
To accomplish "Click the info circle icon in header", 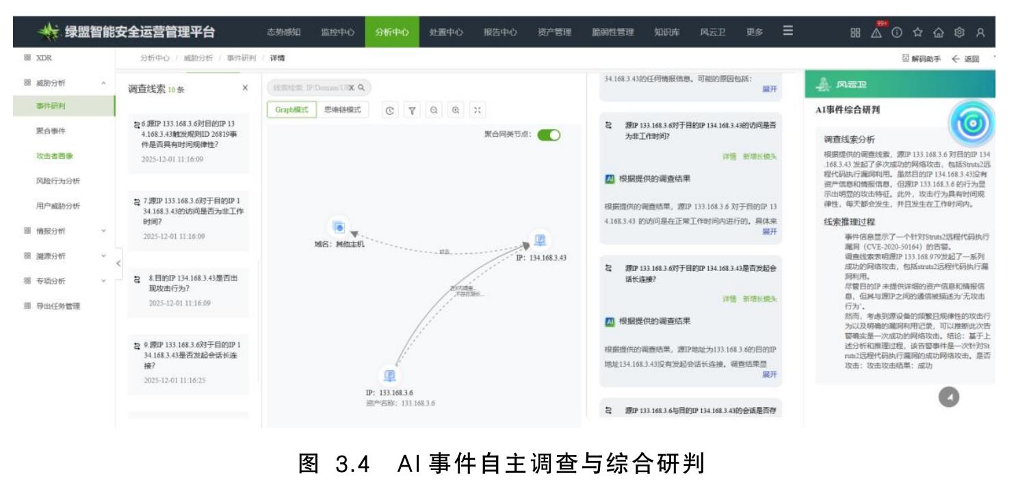I will pos(896,32).
